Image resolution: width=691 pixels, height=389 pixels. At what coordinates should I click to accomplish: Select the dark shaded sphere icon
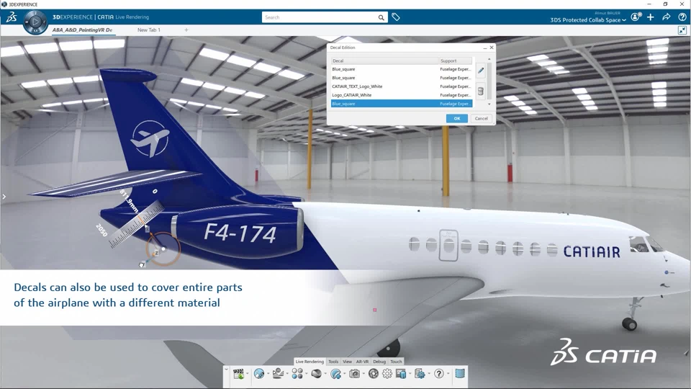click(317, 374)
